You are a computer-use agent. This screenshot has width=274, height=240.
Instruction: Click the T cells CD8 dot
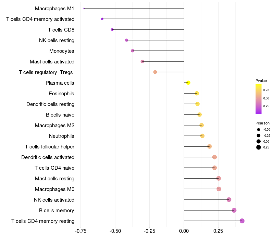(112, 29)
